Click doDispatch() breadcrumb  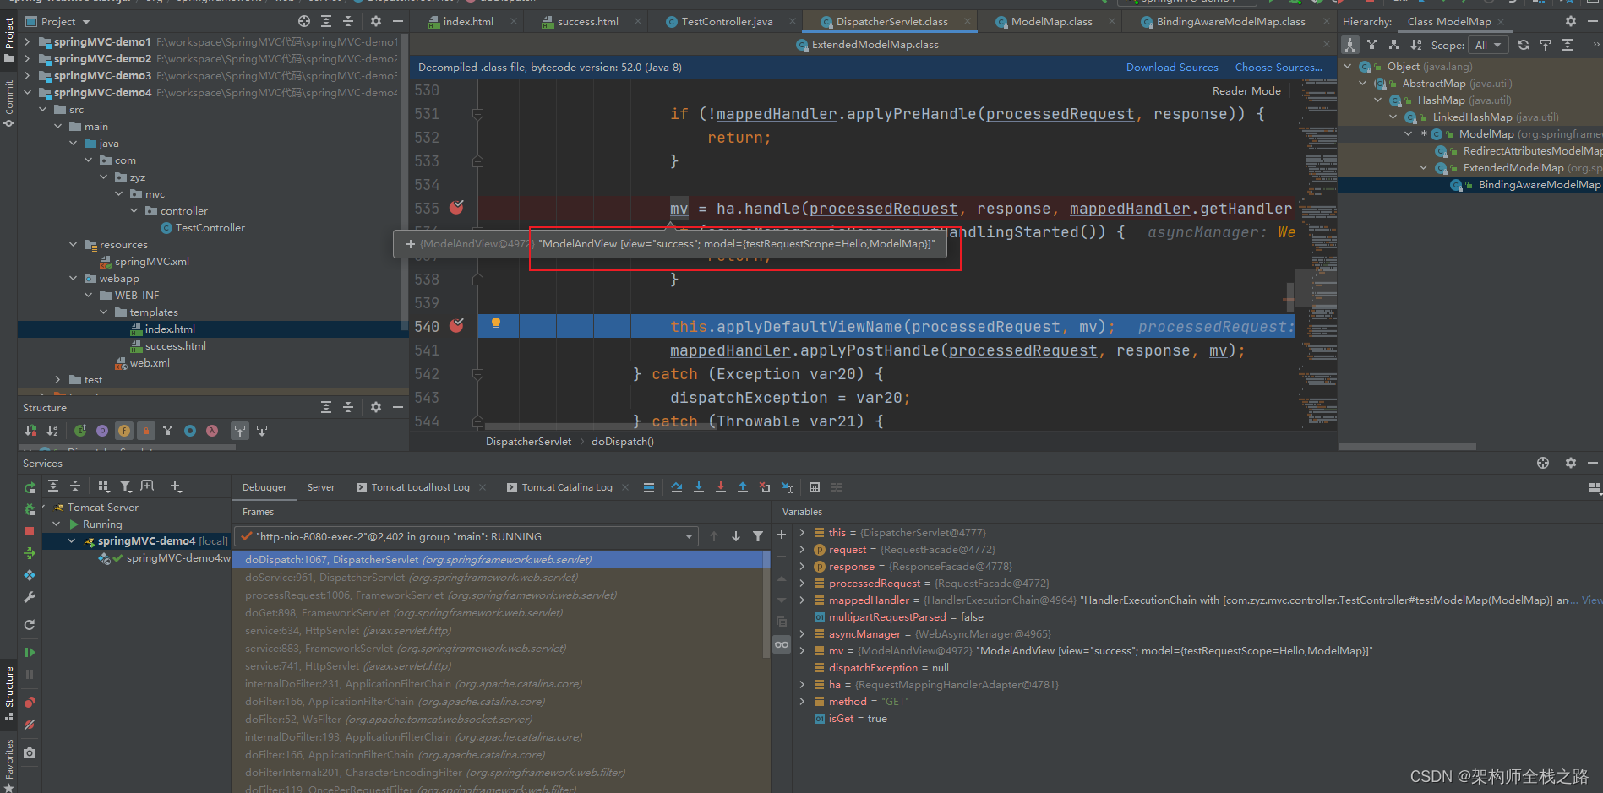pyautogui.click(x=623, y=442)
